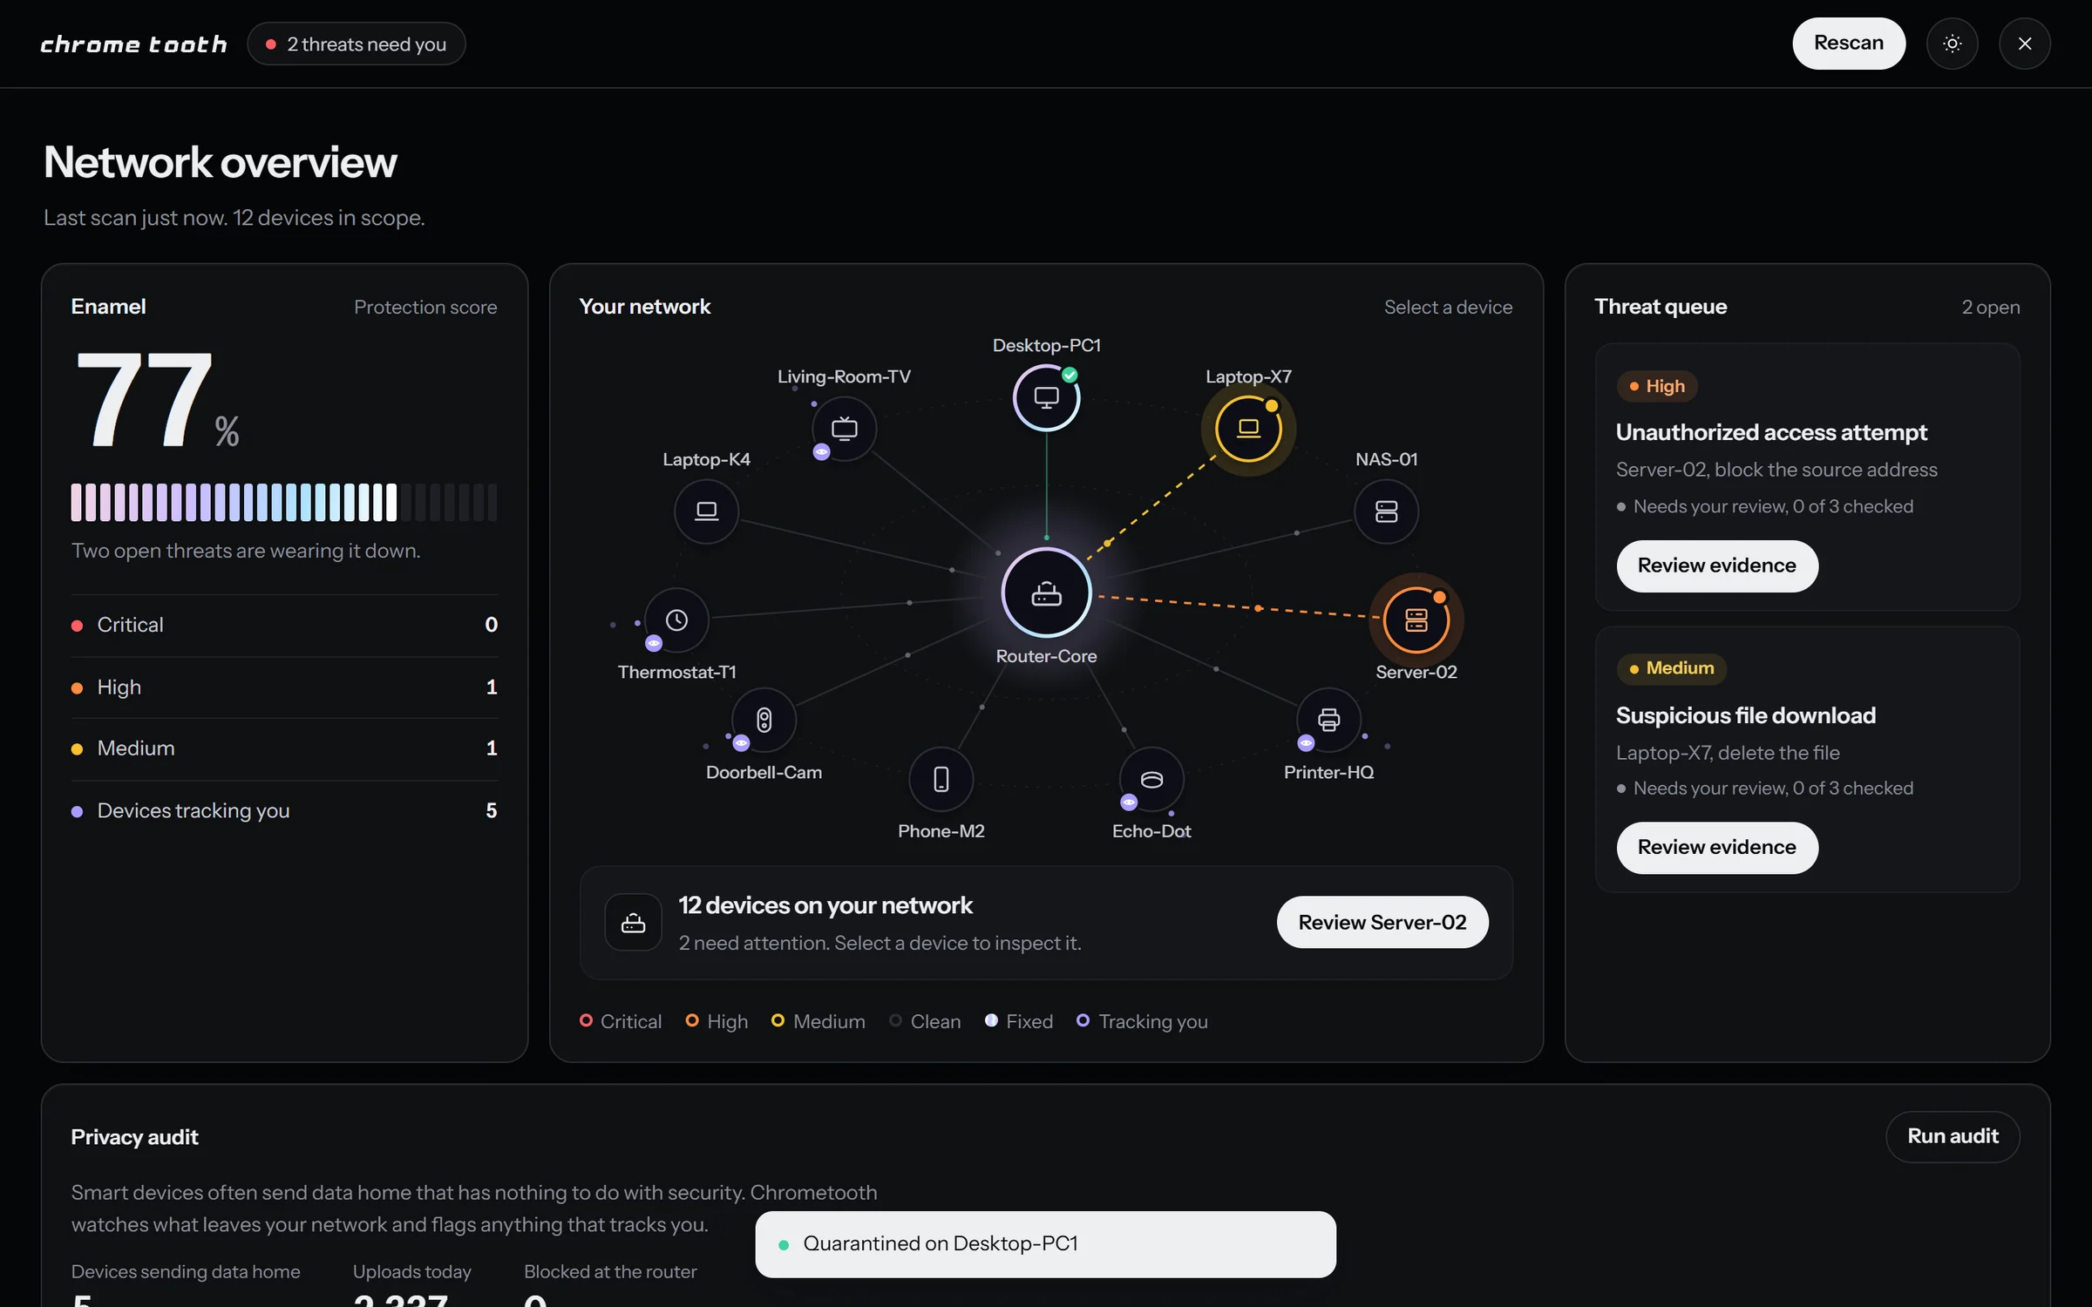This screenshot has height=1307, width=2092.
Task: Click the Critical legend swatch
Action: [x=586, y=1020]
